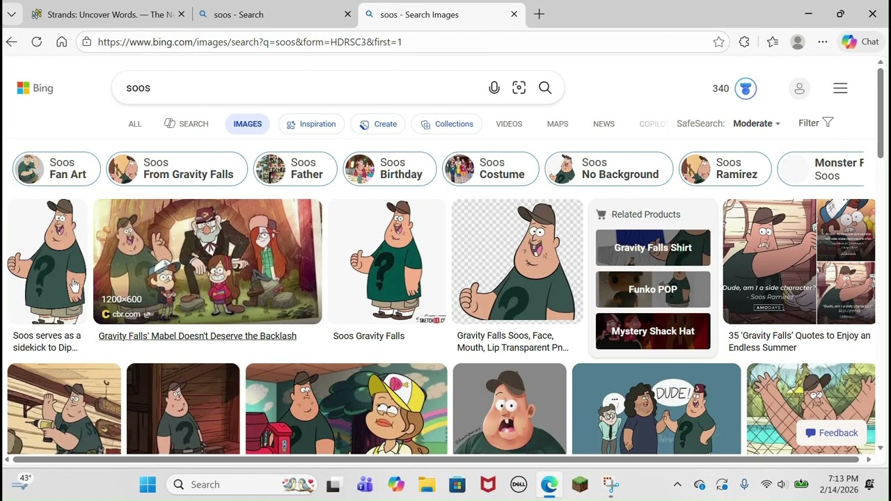Switch to the VIDEOS tab

509,124
